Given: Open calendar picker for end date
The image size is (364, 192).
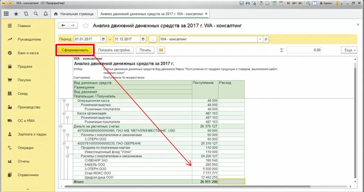Looking at the screenshot, I should (x=143, y=39).
